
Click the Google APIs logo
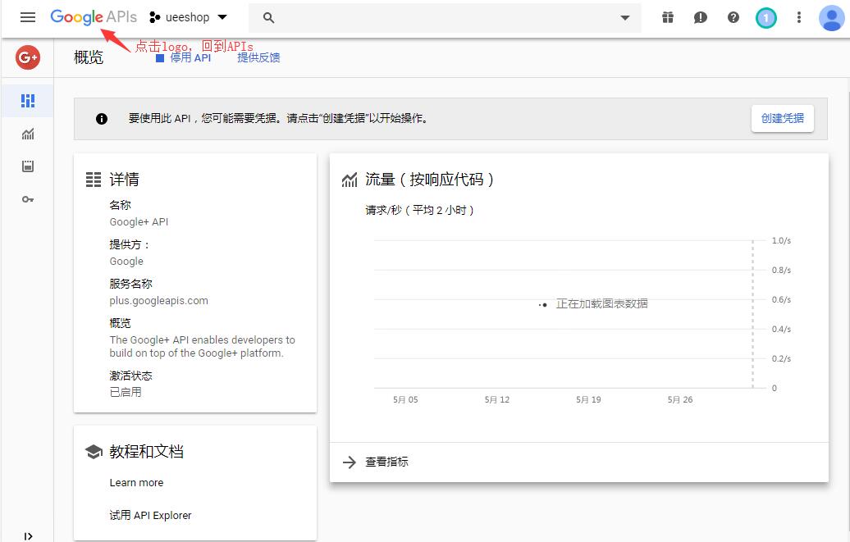[94, 17]
